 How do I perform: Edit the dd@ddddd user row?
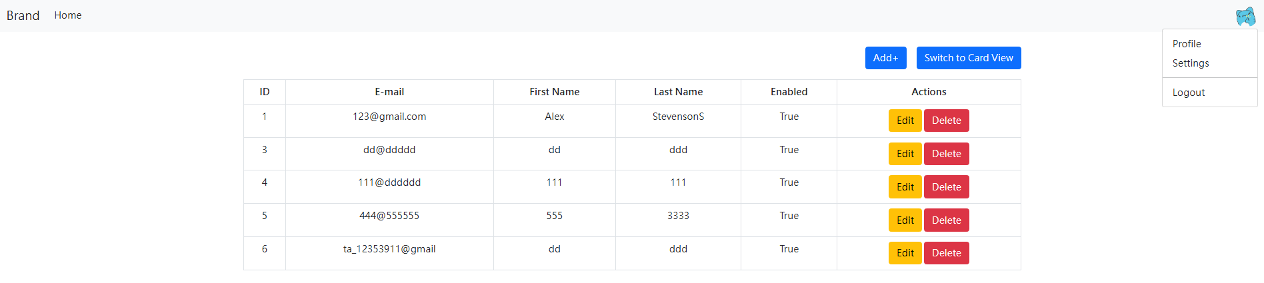(905, 154)
